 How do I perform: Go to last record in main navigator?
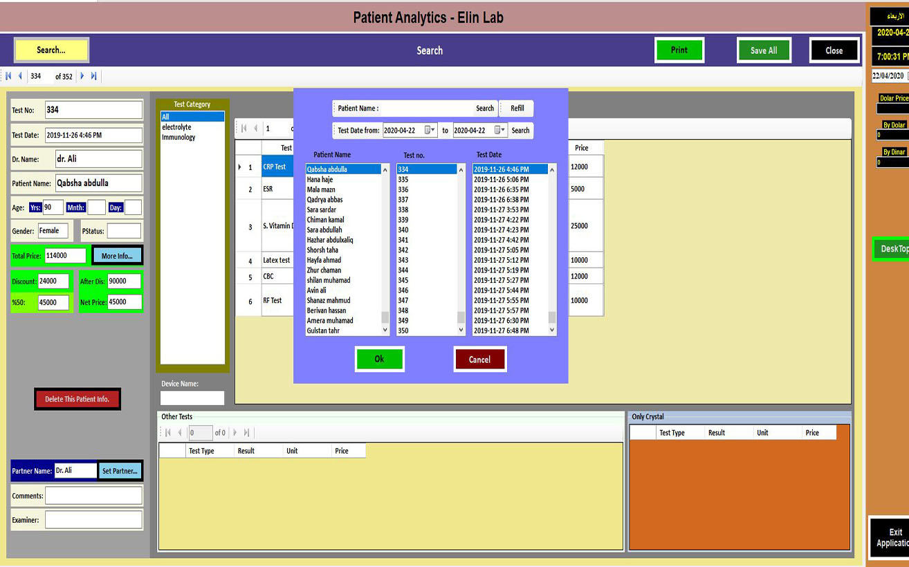pos(93,76)
